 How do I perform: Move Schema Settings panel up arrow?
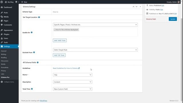tap(134, 7)
